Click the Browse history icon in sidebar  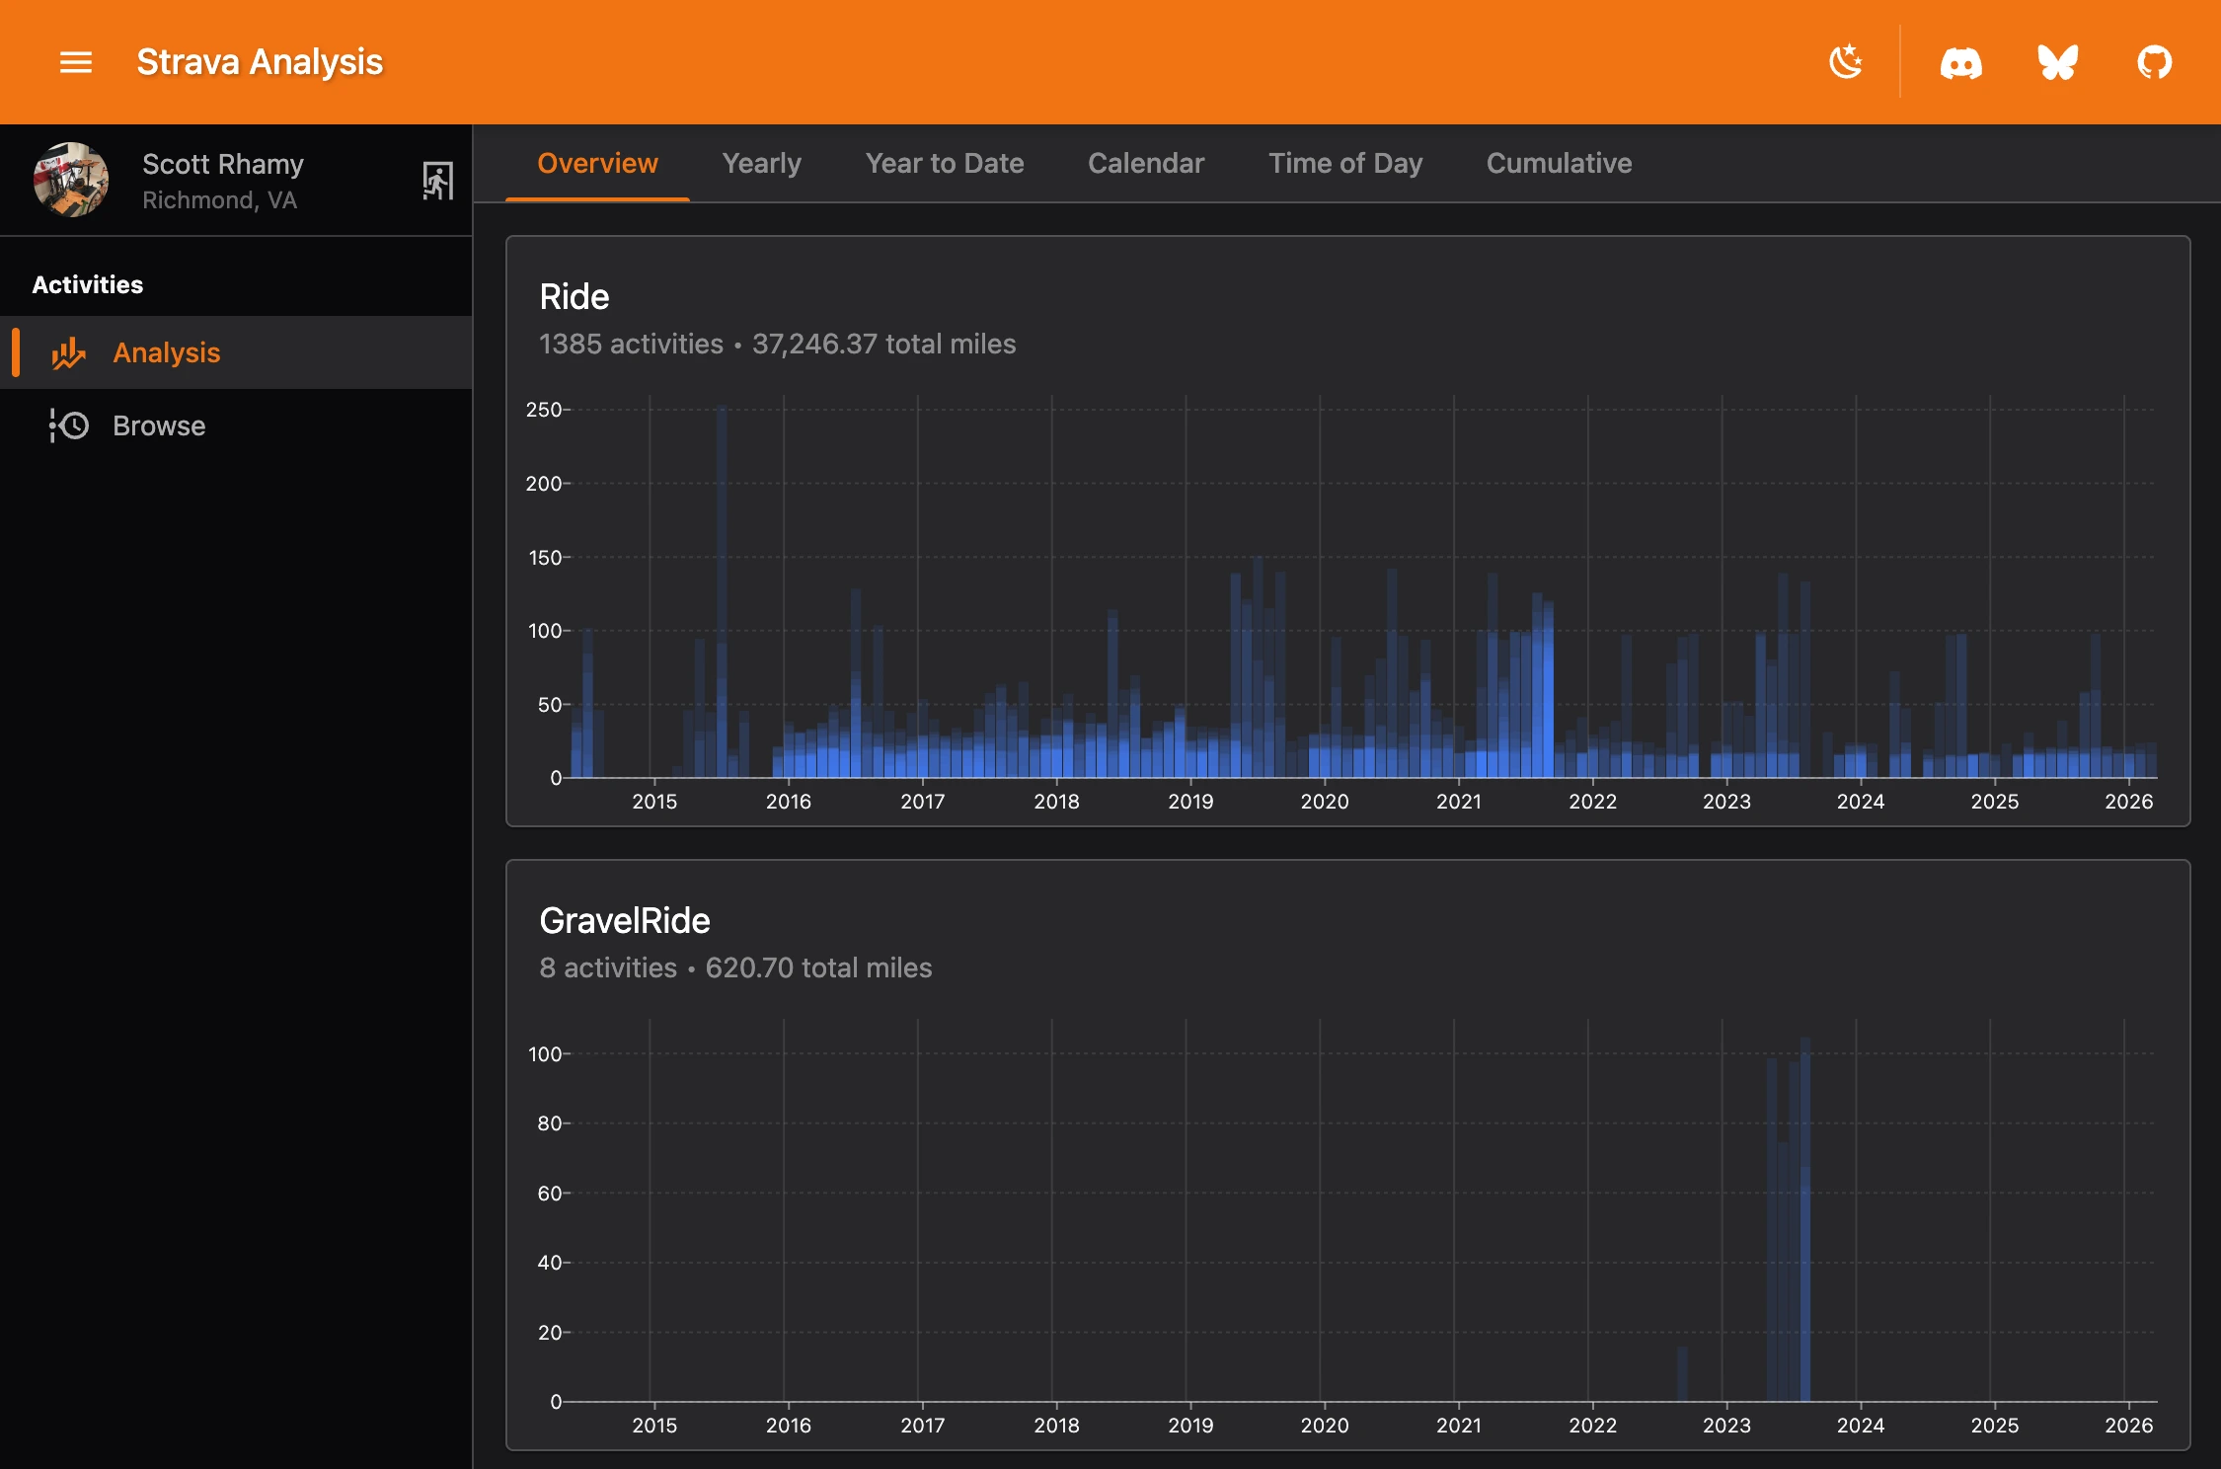(69, 425)
